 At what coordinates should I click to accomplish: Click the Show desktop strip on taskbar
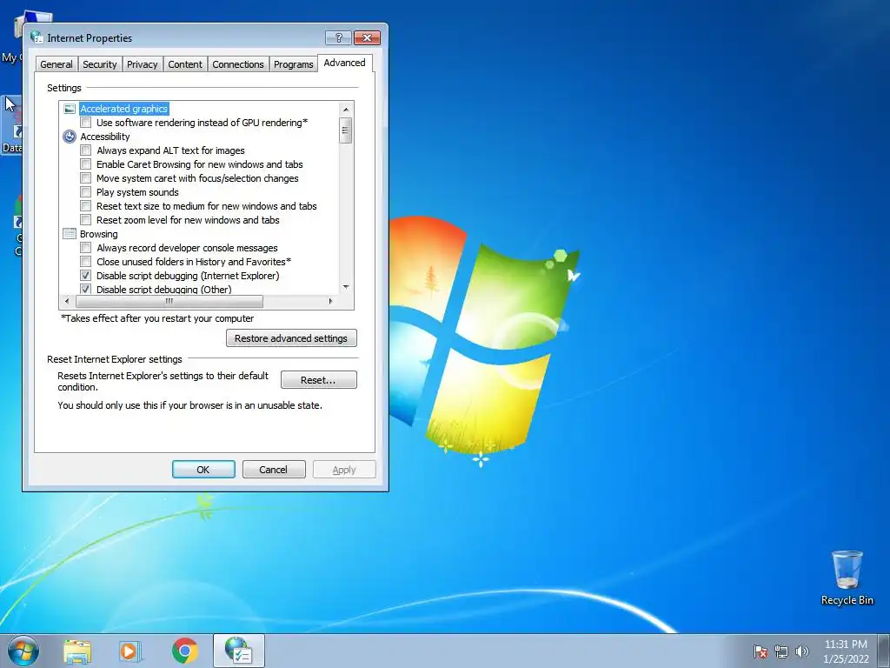(x=884, y=651)
